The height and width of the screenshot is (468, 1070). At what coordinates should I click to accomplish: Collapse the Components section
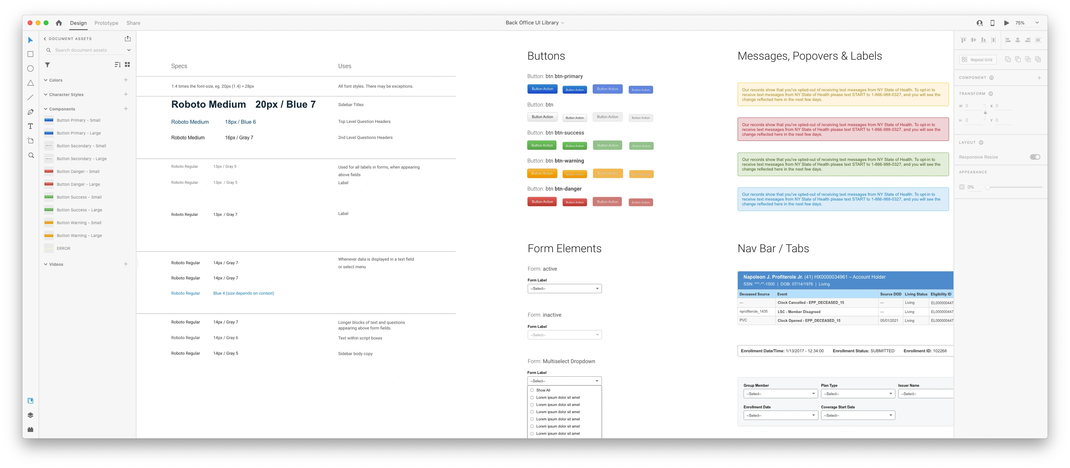click(45, 108)
